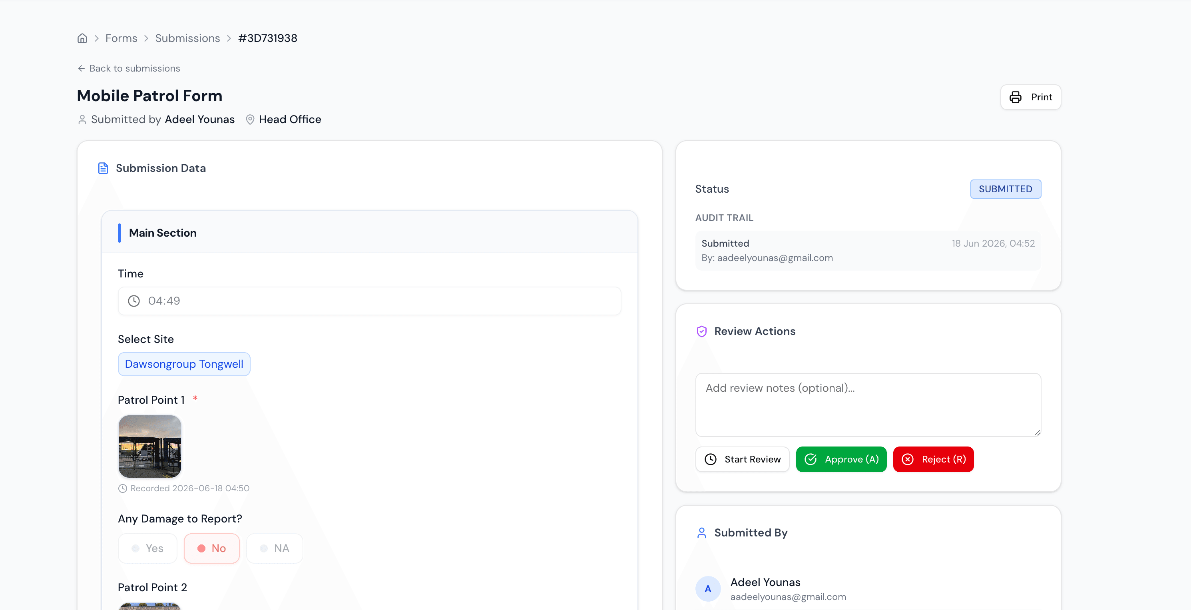Click Adeel Younas avatar circle
Viewport: 1191px width, 610px height.
(708, 589)
